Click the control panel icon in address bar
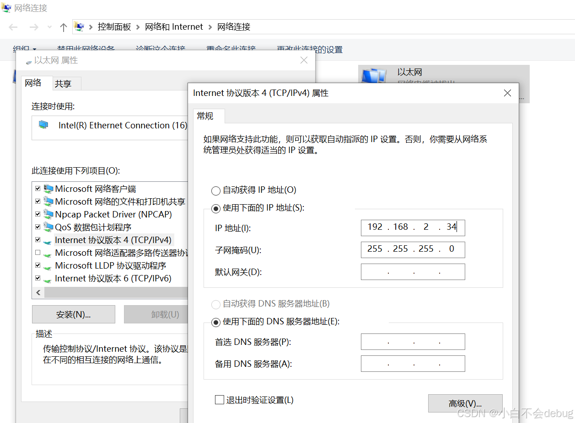 [79, 27]
